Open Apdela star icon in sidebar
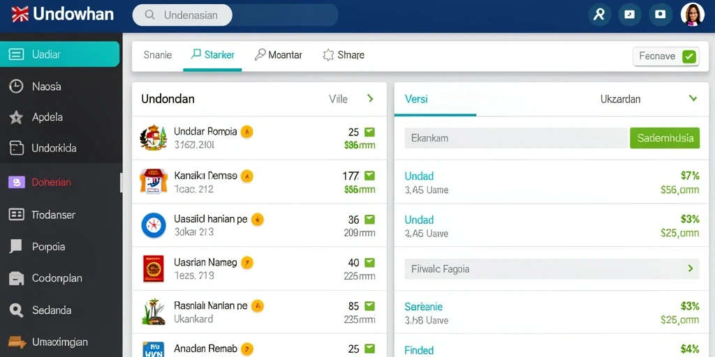The width and height of the screenshot is (715, 357). coord(16,117)
